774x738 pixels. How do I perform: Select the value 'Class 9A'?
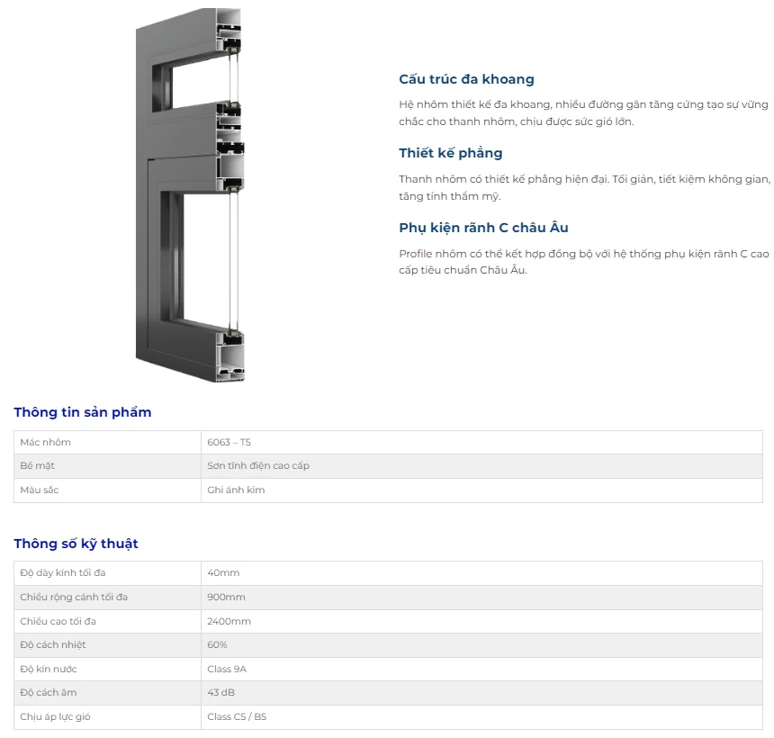point(227,669)
